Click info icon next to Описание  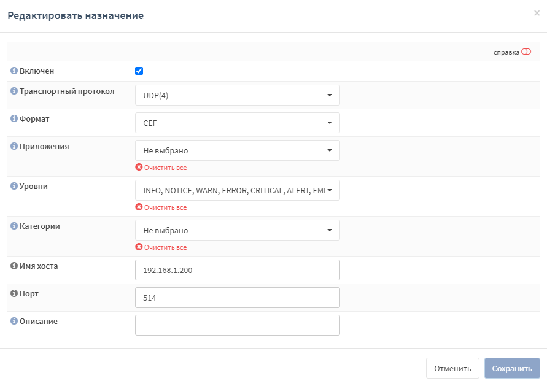(x=14, y=321)
